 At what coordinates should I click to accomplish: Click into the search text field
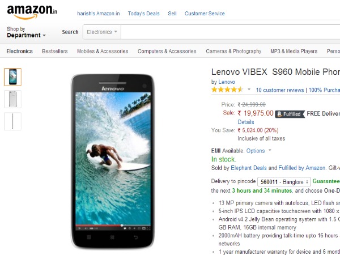click(x=230, y=32)
